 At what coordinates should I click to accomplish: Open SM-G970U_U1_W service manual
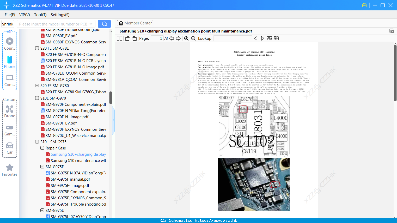(x=73, y=135)
